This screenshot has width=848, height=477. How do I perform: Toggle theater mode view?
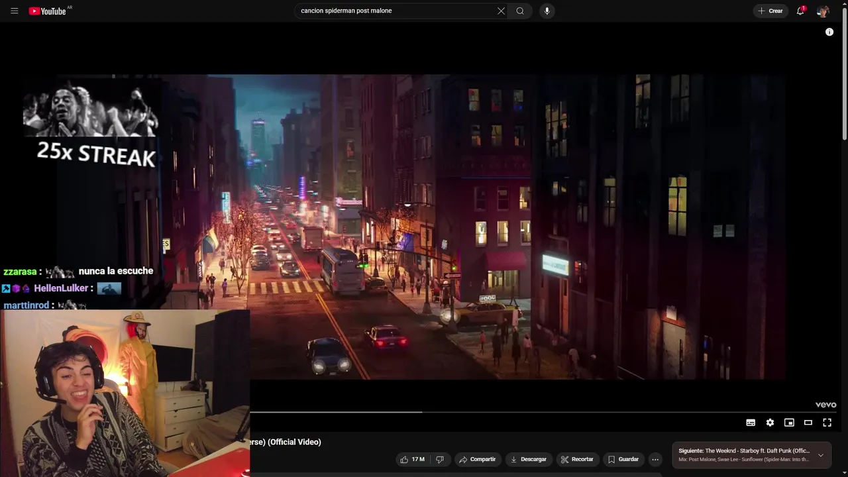click(808, 423)
